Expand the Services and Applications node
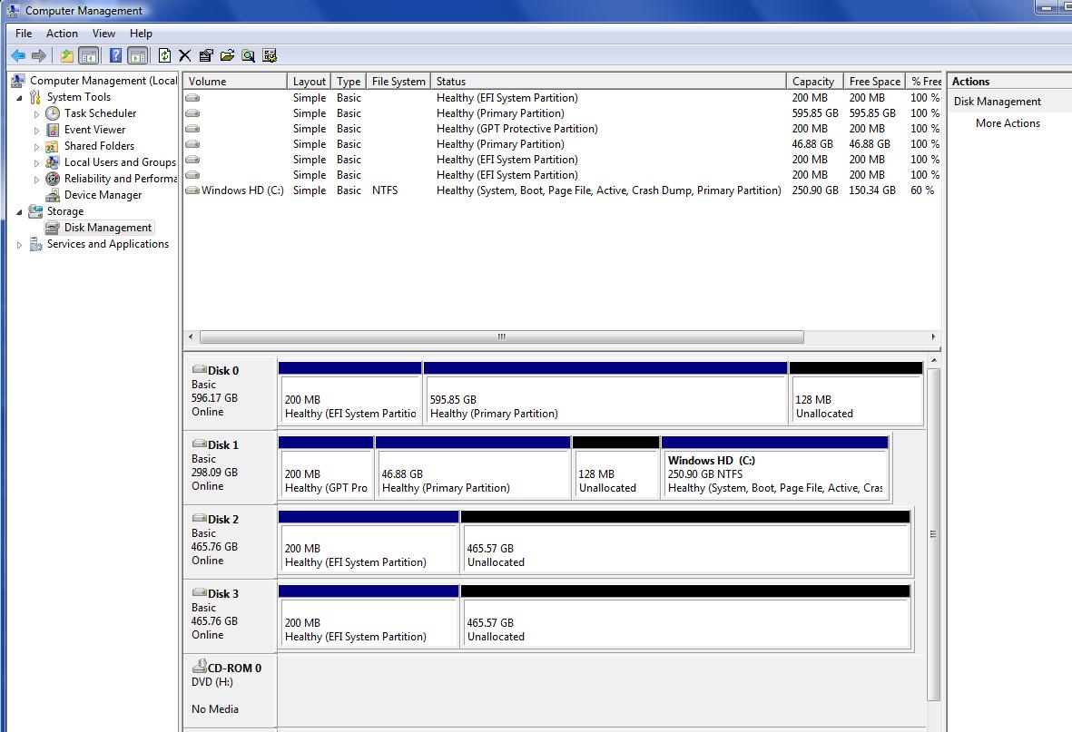The width and height of the screenshot is (1072, 732). pyautogui.click(x=20, y=245)
